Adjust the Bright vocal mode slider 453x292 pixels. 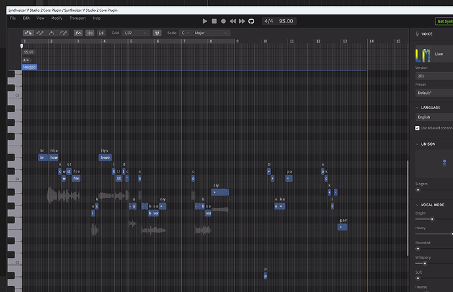coord(432,219)
